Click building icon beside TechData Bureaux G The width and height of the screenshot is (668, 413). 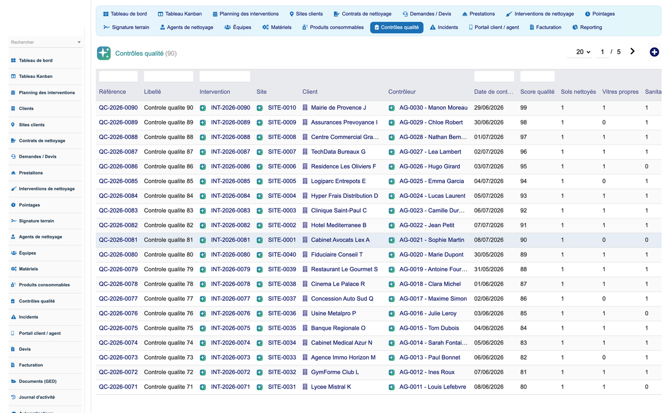305,152
